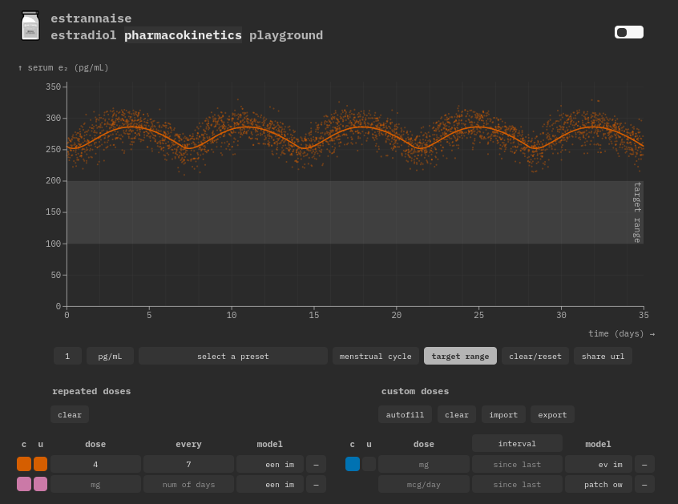The height and width of the screenshot is (504, 678).
Task: Import custom doses
Action: pos(503,414)
